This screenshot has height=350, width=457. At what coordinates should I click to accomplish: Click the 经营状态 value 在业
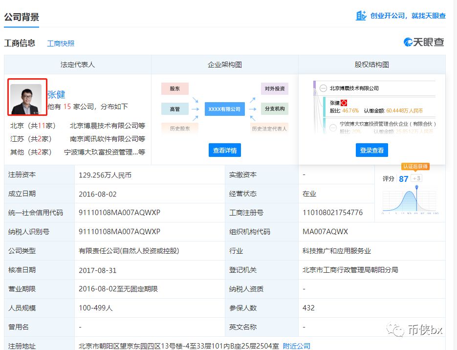(309, 194)
